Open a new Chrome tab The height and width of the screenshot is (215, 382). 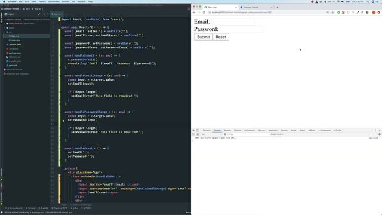coord(277,7)
